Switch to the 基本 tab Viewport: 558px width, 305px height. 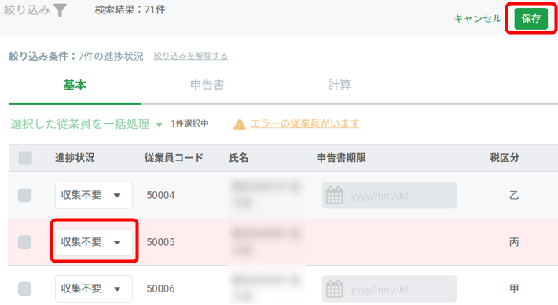click(75, 85)
